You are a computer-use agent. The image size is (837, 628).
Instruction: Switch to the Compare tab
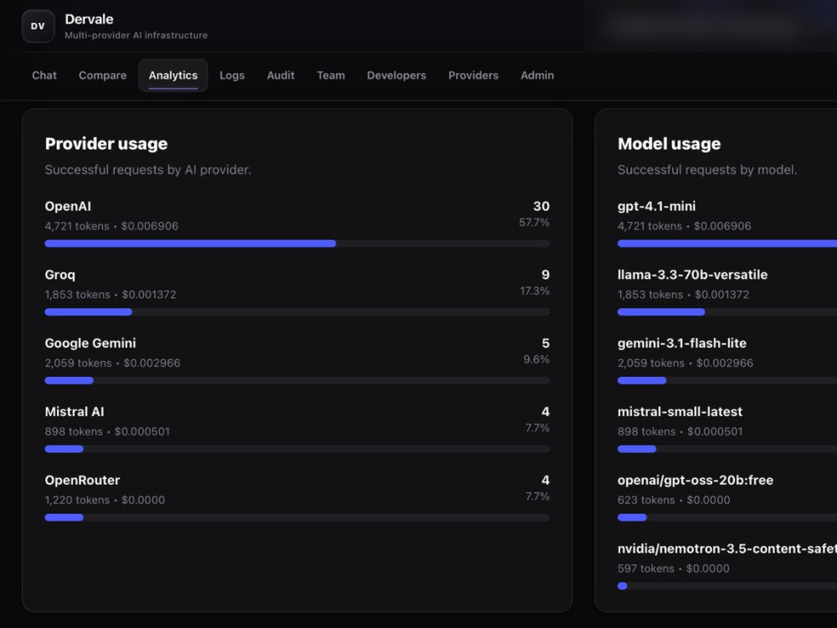(x=102, y=75)
